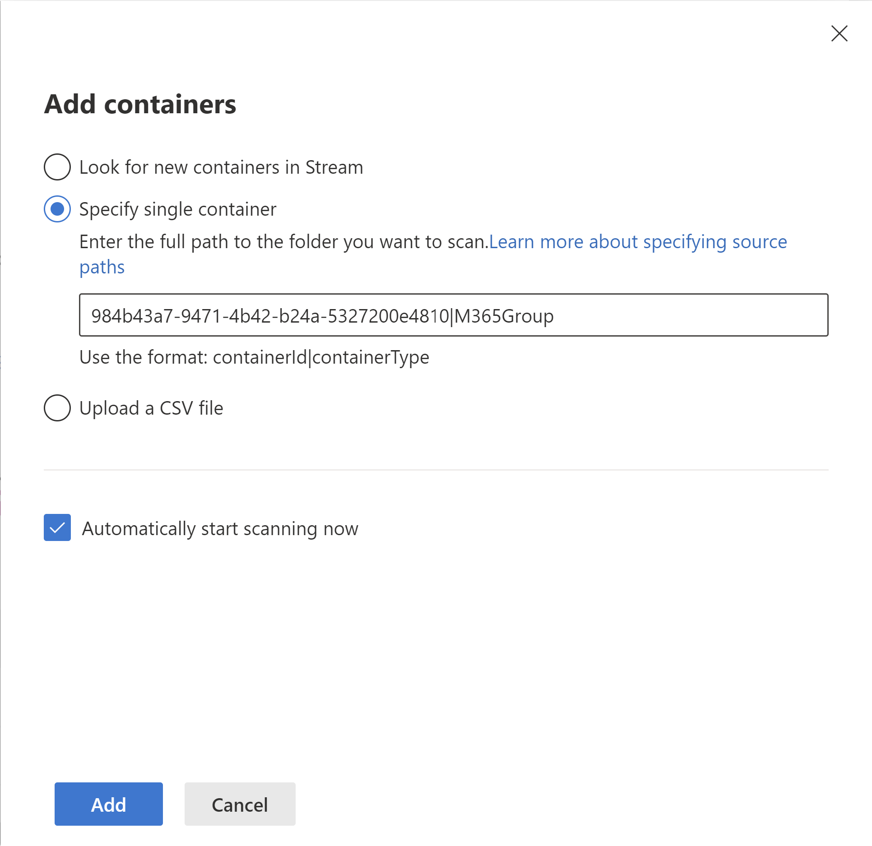
Task: Select 'Upload a CSV file' option
Action: [58, 408]
